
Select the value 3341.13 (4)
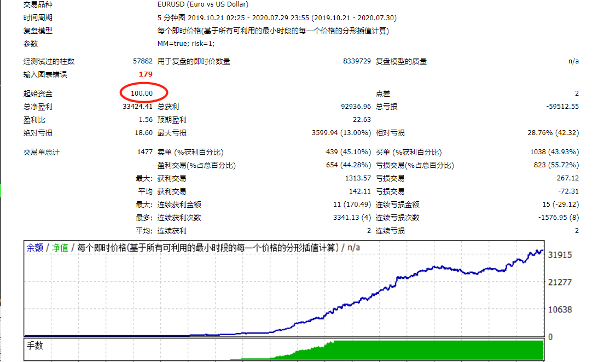(x=352, y=218)
